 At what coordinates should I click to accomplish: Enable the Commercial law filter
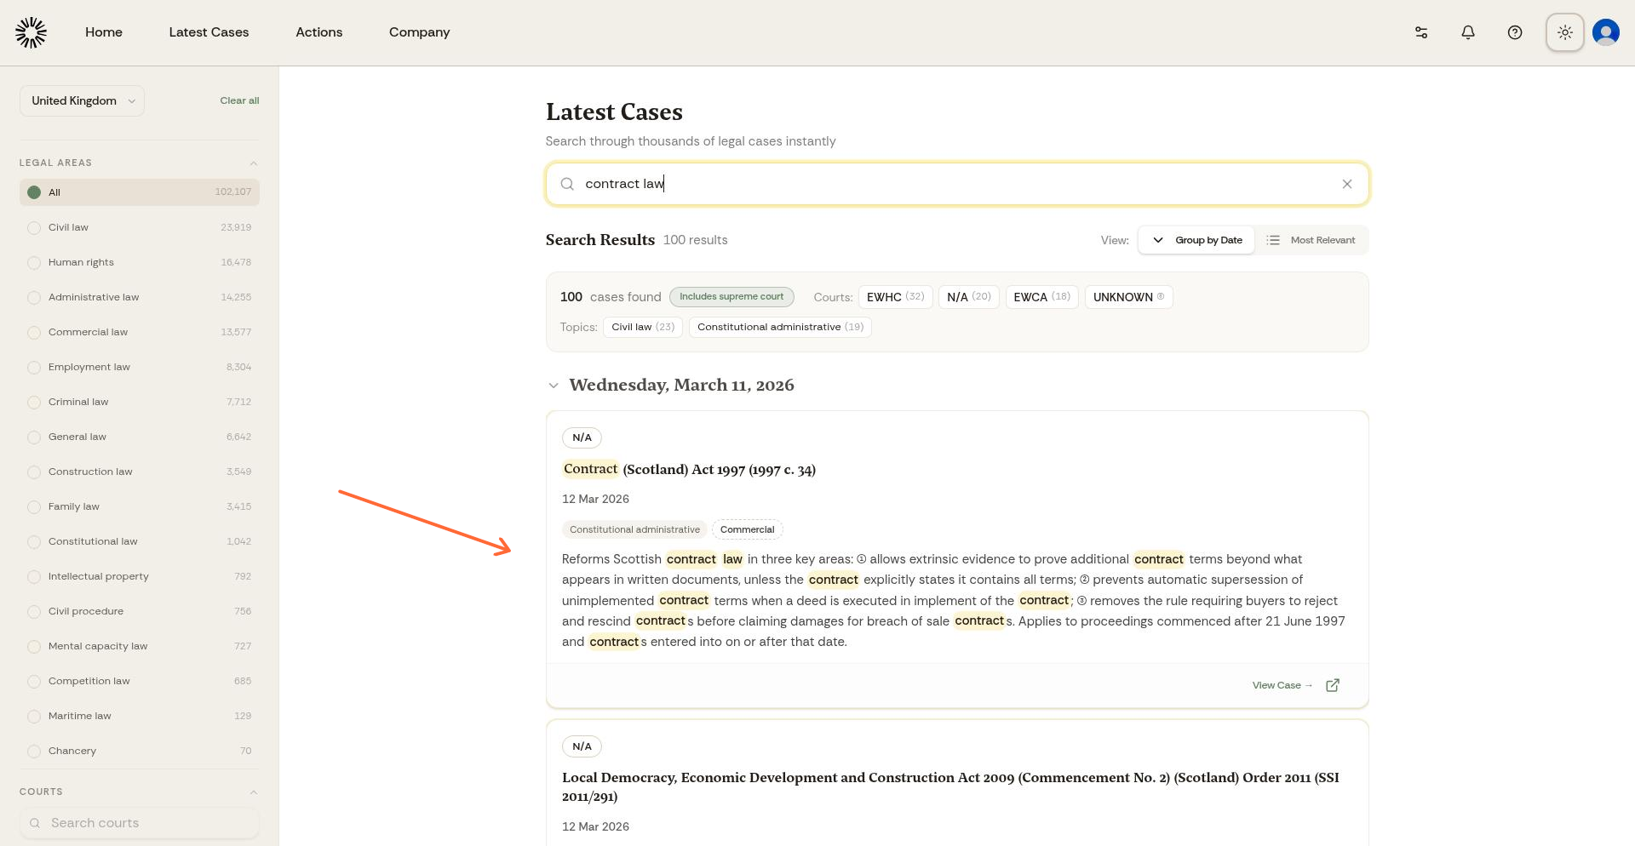click(34, 332)
